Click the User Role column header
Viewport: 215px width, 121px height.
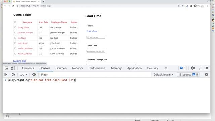click(43, 22)
